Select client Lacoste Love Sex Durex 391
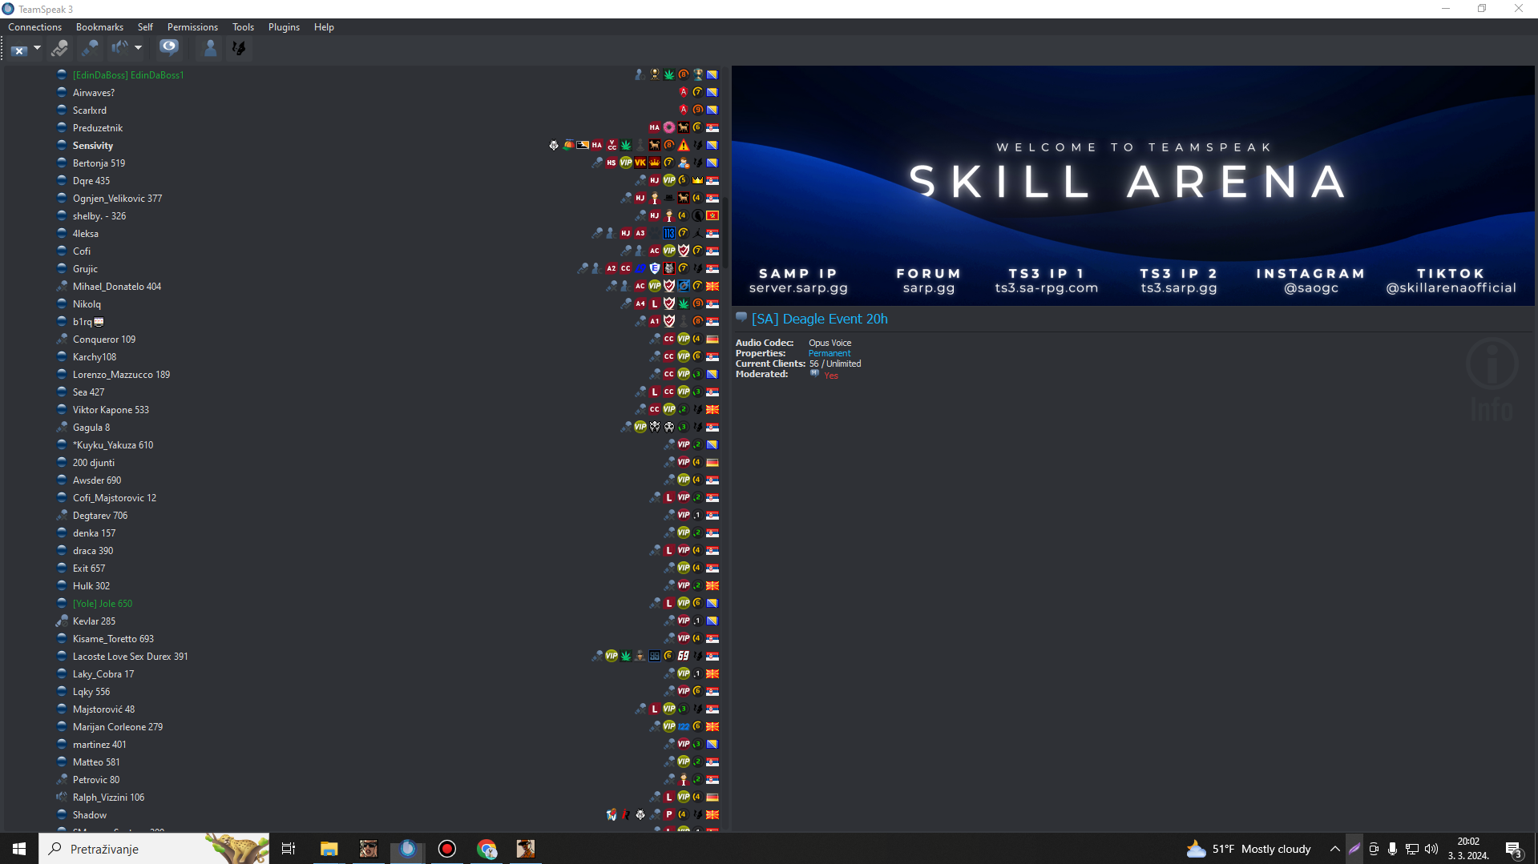The image size is (1538, 864). pyautogui.click(x=131, y=657)
